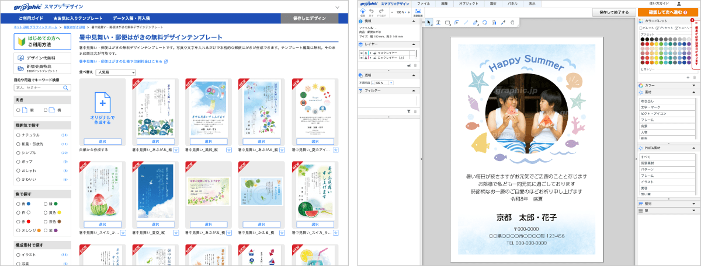Toggle visibility of マスクレイヤー layer
Image resolution: width=701 pixels, height=266 pixels.
pos(362,53)
